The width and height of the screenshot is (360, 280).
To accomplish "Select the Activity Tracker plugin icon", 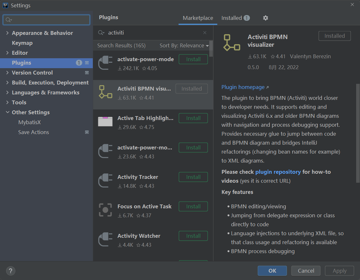I will pyautogui.click(x=105, y=180).
